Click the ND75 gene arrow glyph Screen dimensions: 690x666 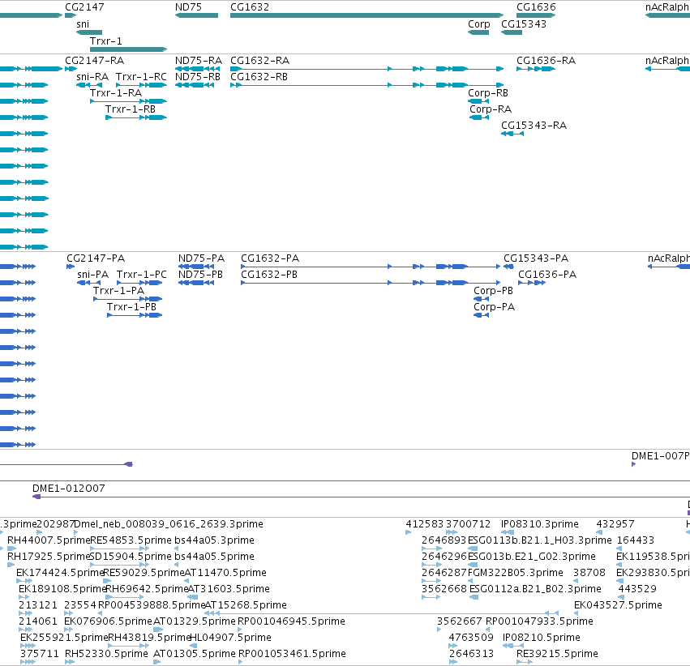pyautogui.click(x=197, y=15)
